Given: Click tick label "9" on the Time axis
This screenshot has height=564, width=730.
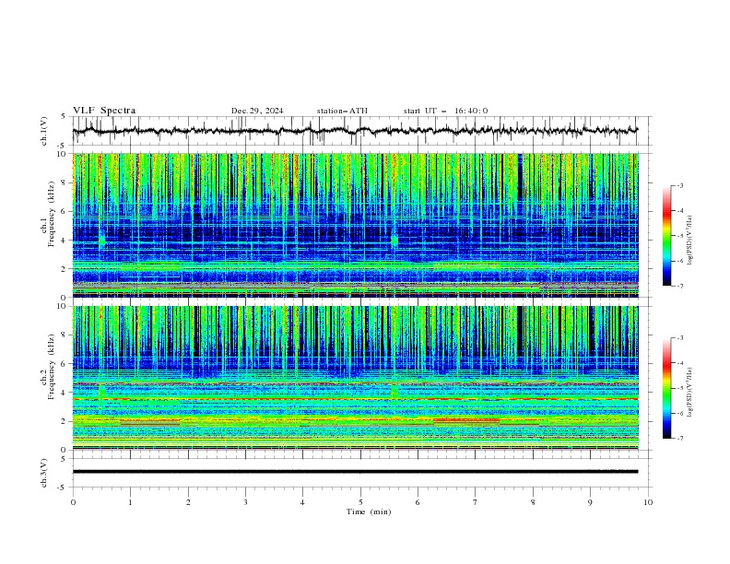Looking at the screenshot, I should (590, 502).
